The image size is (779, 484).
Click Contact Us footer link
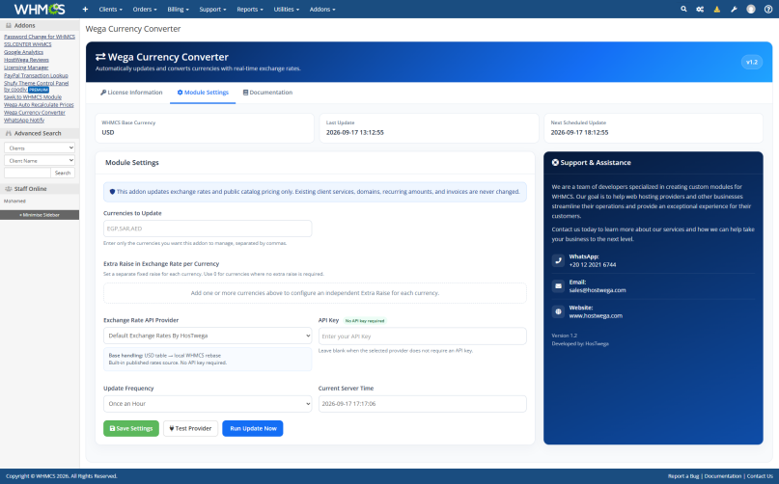[760, 476]
